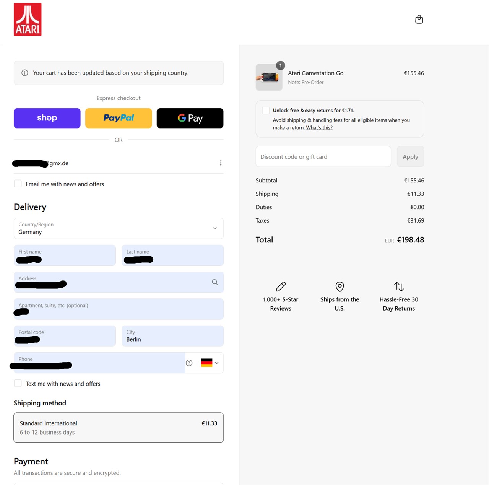
Task: Enable 'Text me with news and offers'
Action: click(x=18, y=383)
